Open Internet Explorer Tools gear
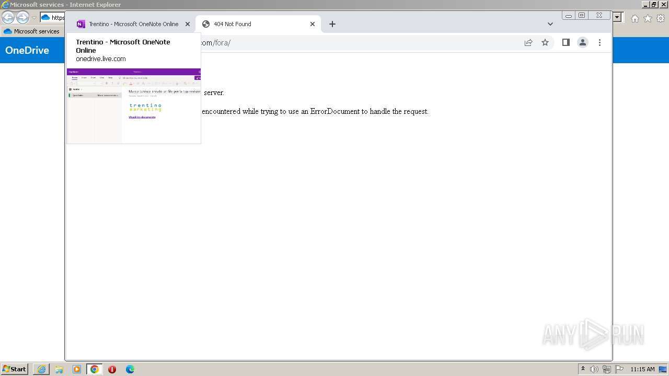 [661, 18]
